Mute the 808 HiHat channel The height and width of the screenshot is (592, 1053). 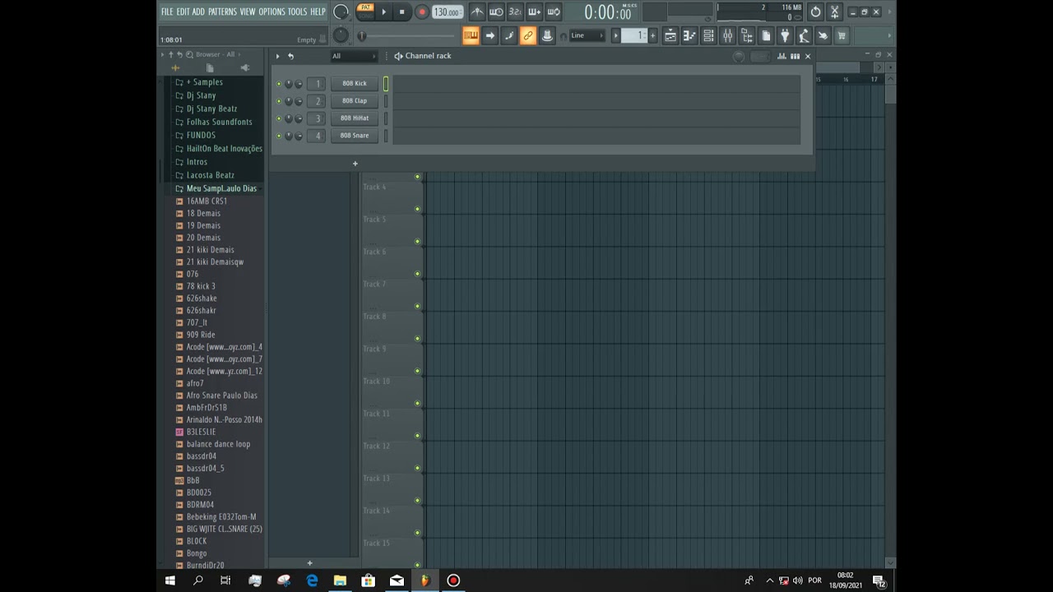click(x=279, y=118)
